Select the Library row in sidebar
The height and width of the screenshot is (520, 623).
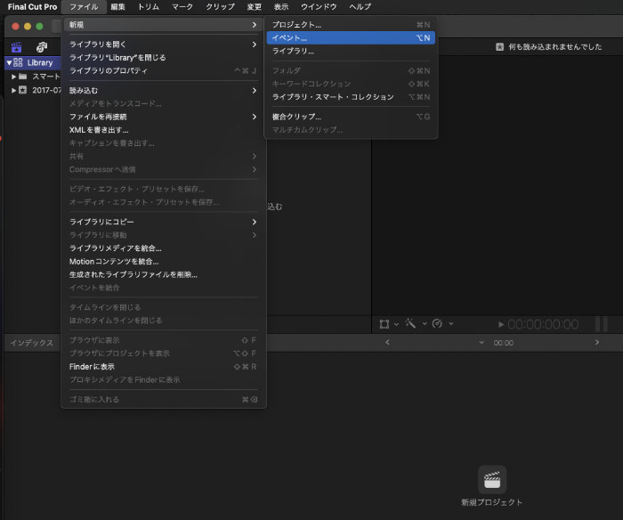pos(33,63)
